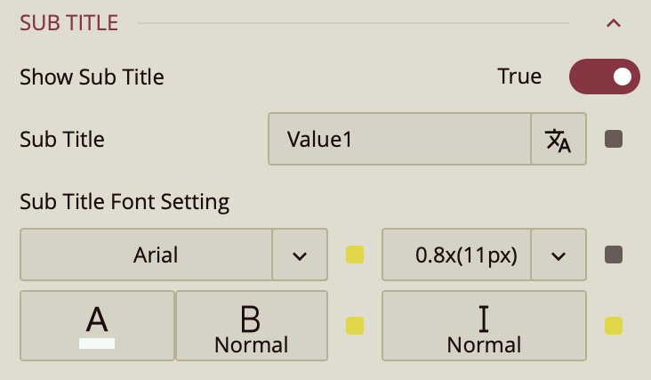The image size is (651, 380).
Task: Click the gray square beside font size
Action: tap(614, 255)
